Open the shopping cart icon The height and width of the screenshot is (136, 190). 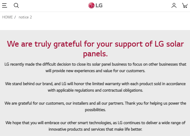click(x=185, y=5)
